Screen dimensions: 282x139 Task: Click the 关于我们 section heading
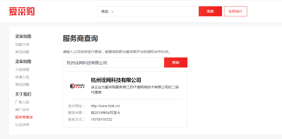click(x=23, y=94)
